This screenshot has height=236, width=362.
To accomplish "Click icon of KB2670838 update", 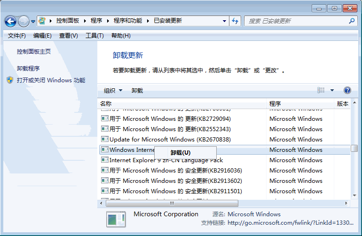I will pos(105,139).
